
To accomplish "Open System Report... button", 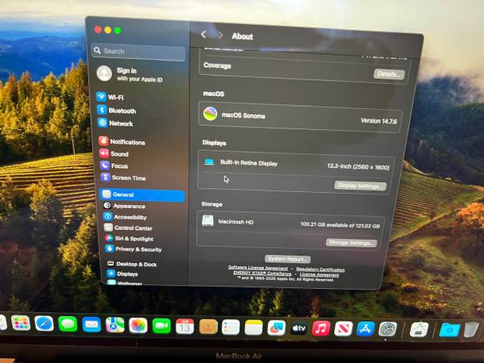I will (x=287, y=259).
